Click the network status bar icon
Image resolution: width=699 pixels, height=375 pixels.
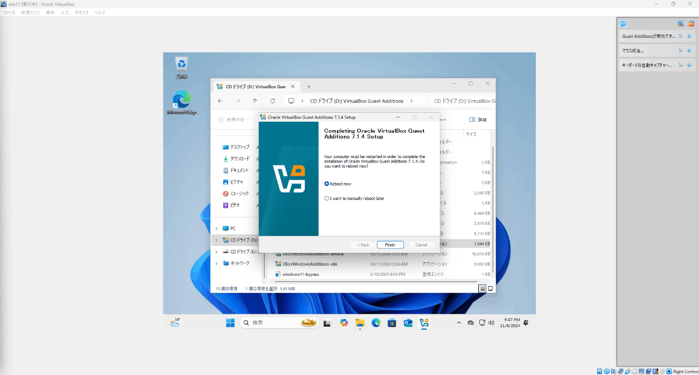[621, 372]
